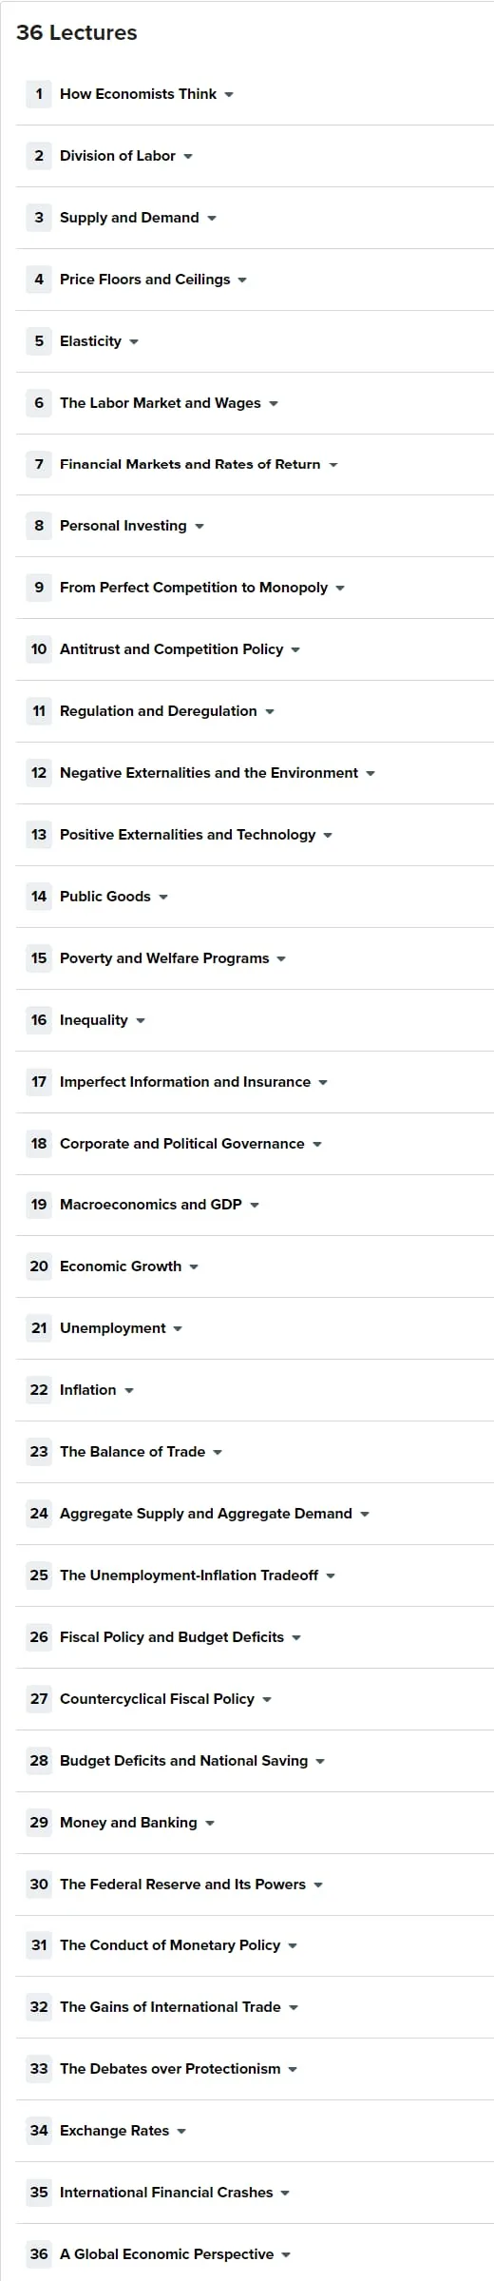Click lecture number 7 badge
Viewport: 494px width, 2281px height.
[x=39, y=465]
